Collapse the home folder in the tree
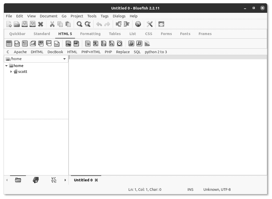The height and width of the screenshot is (199, 272). pyautogui.click(x=6, y=66)
